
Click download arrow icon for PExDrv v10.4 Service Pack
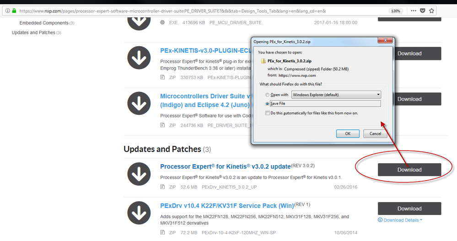click(139, 213)
